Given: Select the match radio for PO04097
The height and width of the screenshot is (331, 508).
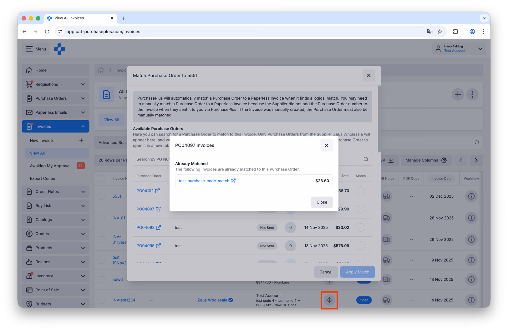Looking at the screenshot, I should (361, 209).
